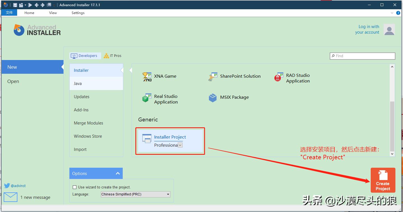Click the build icon in quick access toolbar
This screenshot has height=212, width=403.
21,5
